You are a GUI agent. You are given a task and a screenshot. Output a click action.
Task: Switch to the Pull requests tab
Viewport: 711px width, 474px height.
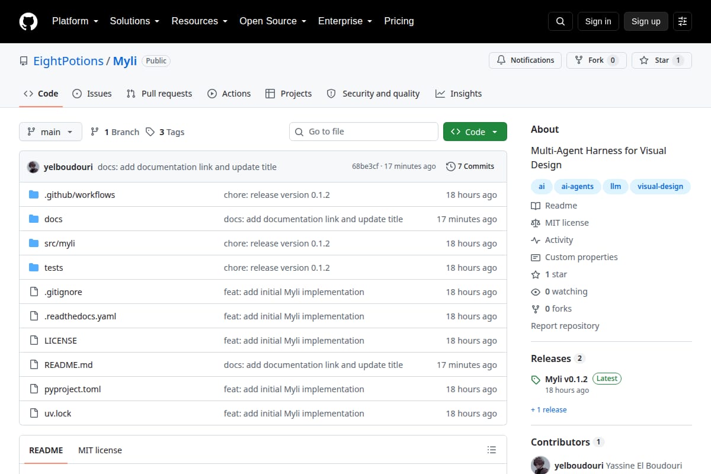[159, 94]
